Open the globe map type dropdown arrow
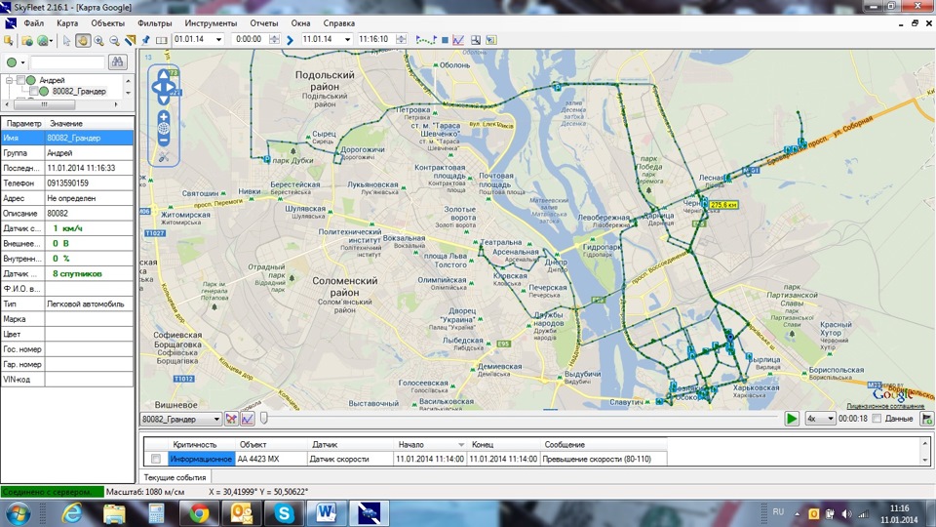The width and height of the screenshot is (936, 527). click(52, 41)
